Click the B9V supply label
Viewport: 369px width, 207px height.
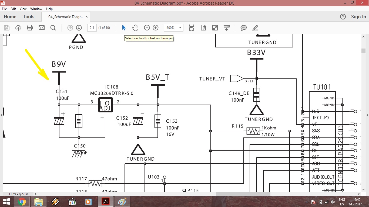[59, 64]
